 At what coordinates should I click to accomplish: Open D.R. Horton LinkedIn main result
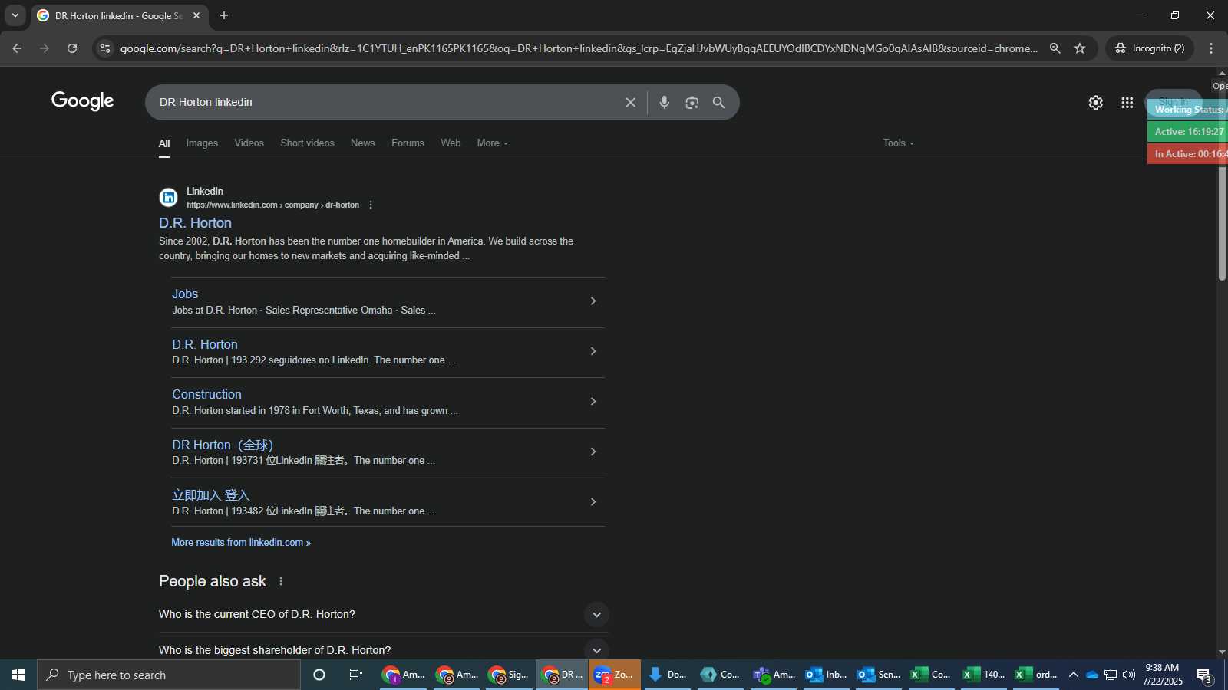tap(195, 223)
